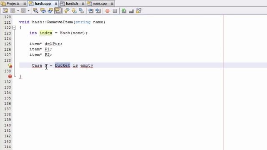Click 'P1;' declaration on line 126
This screenshot has height=150, width=267.
point(48,49)
